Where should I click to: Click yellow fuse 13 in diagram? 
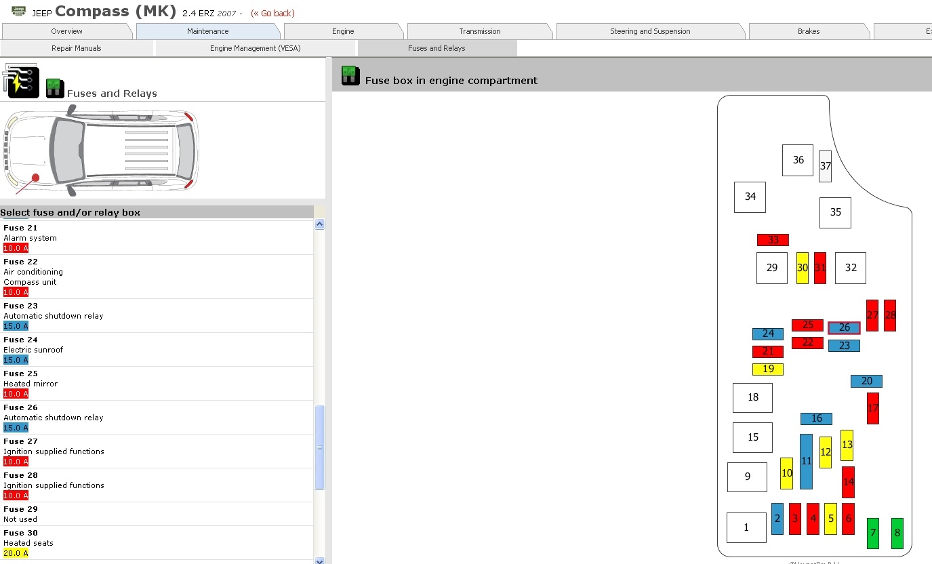(847, 445)
